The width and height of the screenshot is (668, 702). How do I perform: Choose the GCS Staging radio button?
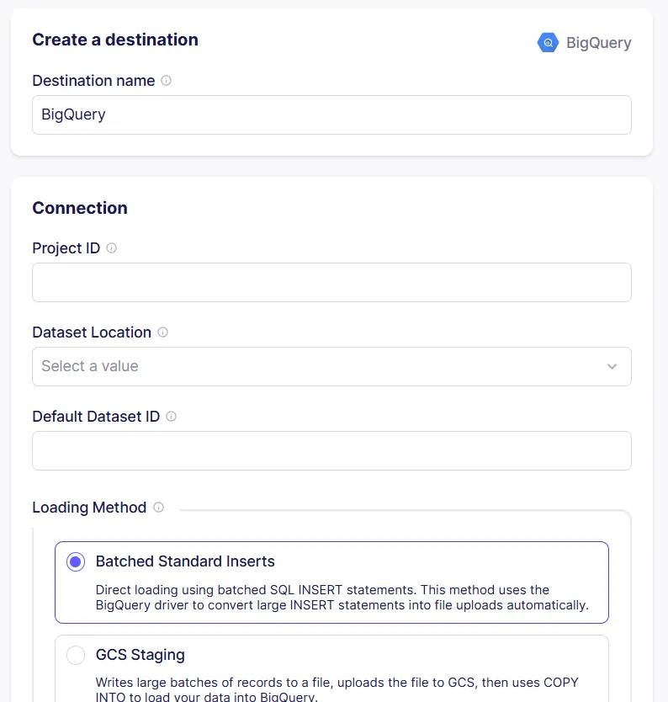click(x=76, y=655)
